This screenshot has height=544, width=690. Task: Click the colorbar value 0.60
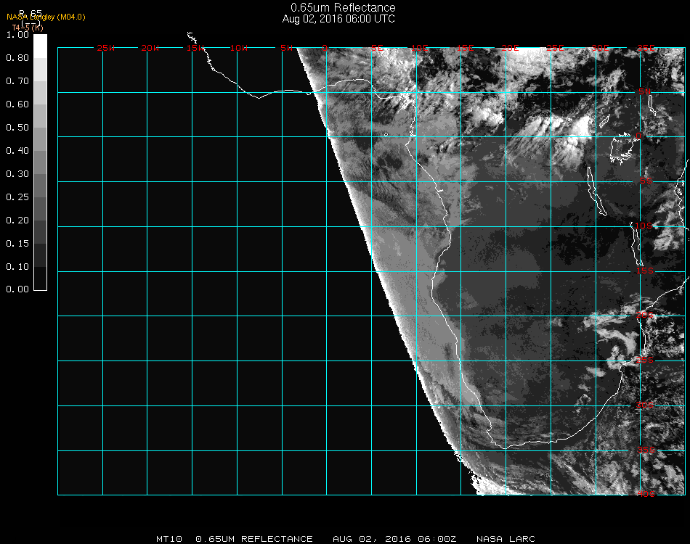click(17, 104)
